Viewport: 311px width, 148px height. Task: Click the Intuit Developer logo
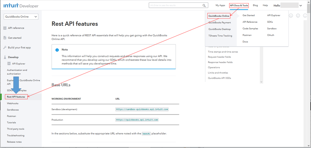click(x=21, y=6)
